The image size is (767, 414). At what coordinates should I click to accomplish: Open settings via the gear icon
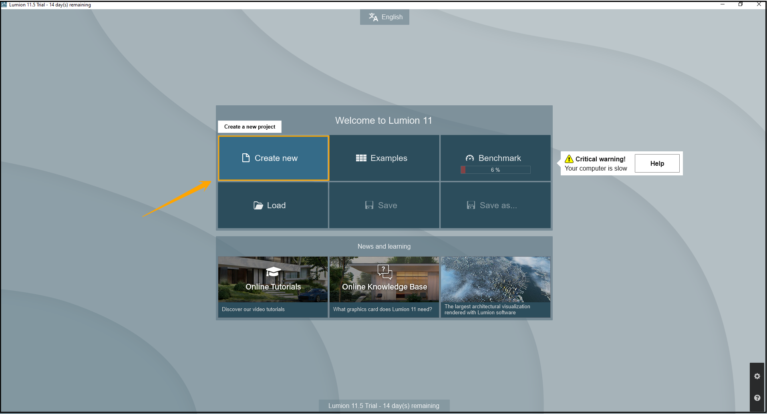[x=757, y=376]
